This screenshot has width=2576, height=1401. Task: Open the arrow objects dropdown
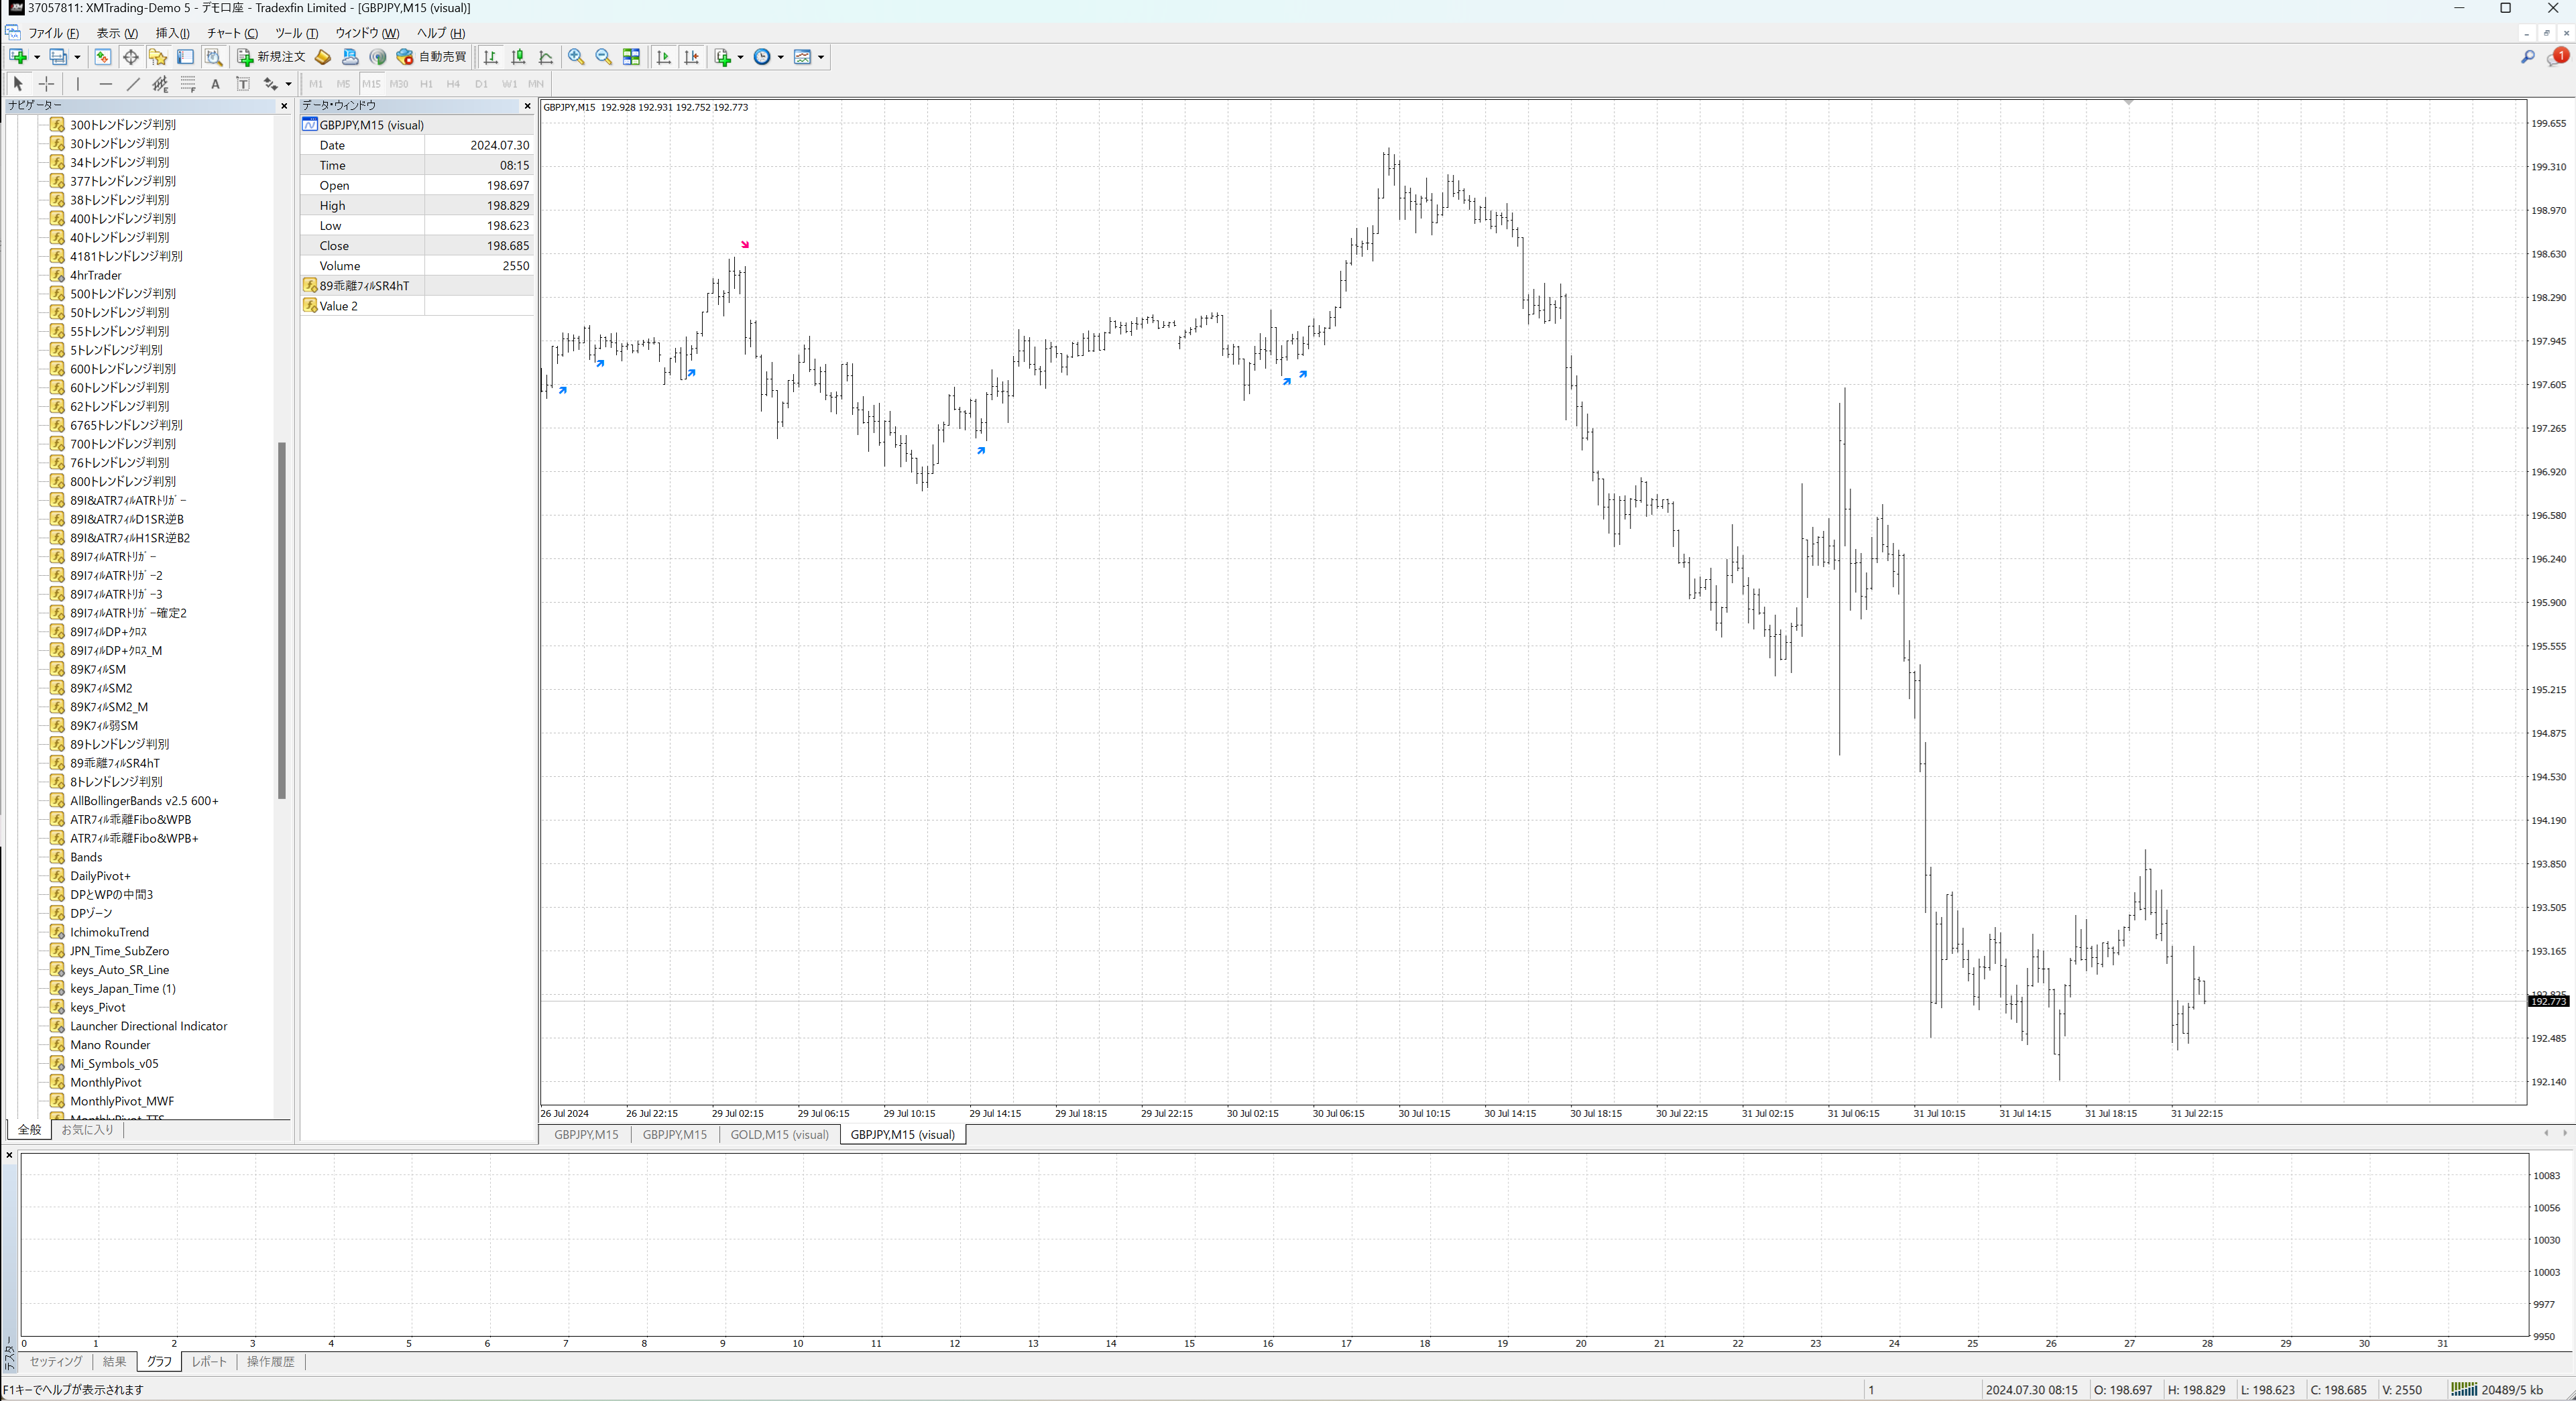coord(288,84)
